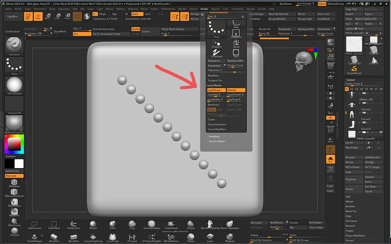This screenshot has height=244, width=391.
Task: Toggle Smt smoothing button
Action: click(82, 34)
